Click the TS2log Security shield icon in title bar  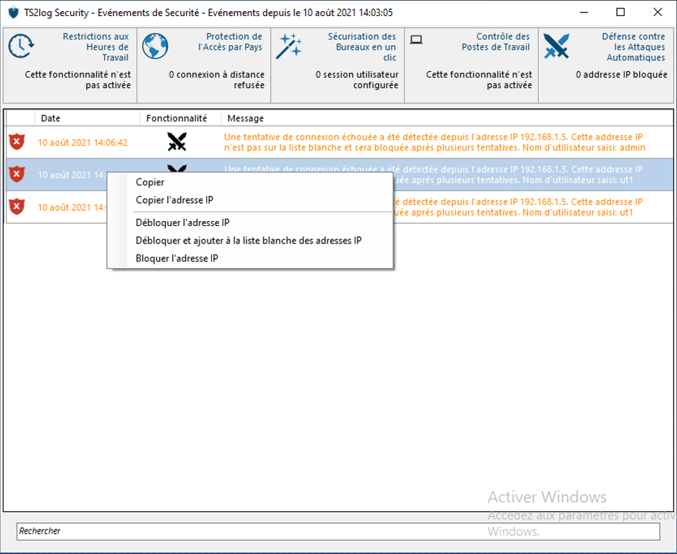[14, 13]
